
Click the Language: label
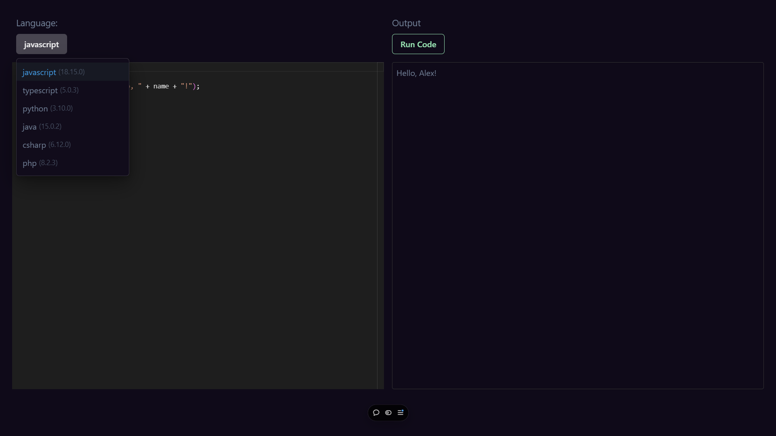point(37,23)
